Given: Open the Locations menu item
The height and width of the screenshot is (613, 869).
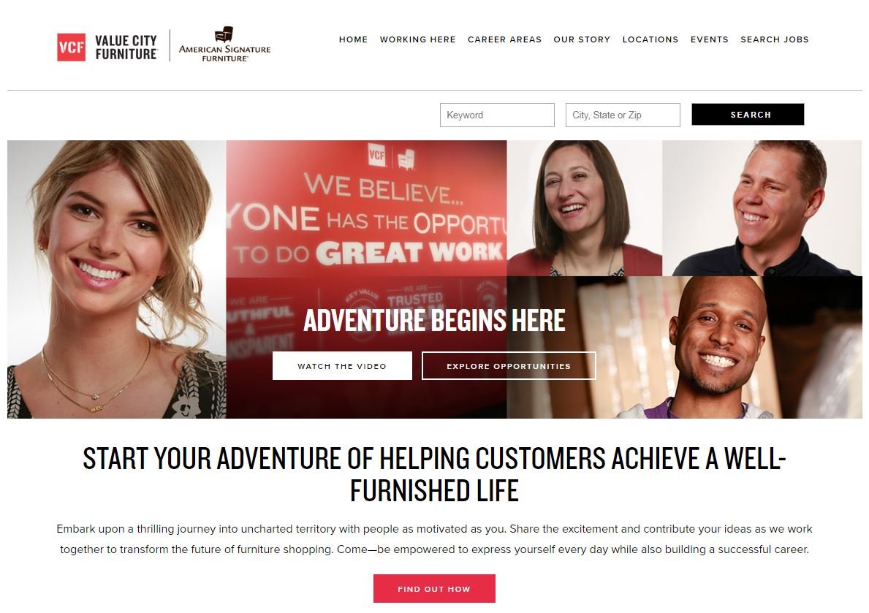Looking at the screenshot, I should pos(650,39).
